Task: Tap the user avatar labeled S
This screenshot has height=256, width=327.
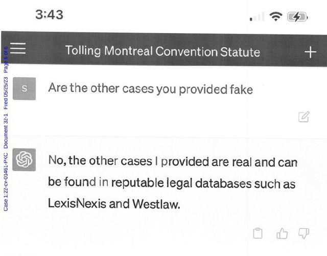Action: (x=24, y=88)
